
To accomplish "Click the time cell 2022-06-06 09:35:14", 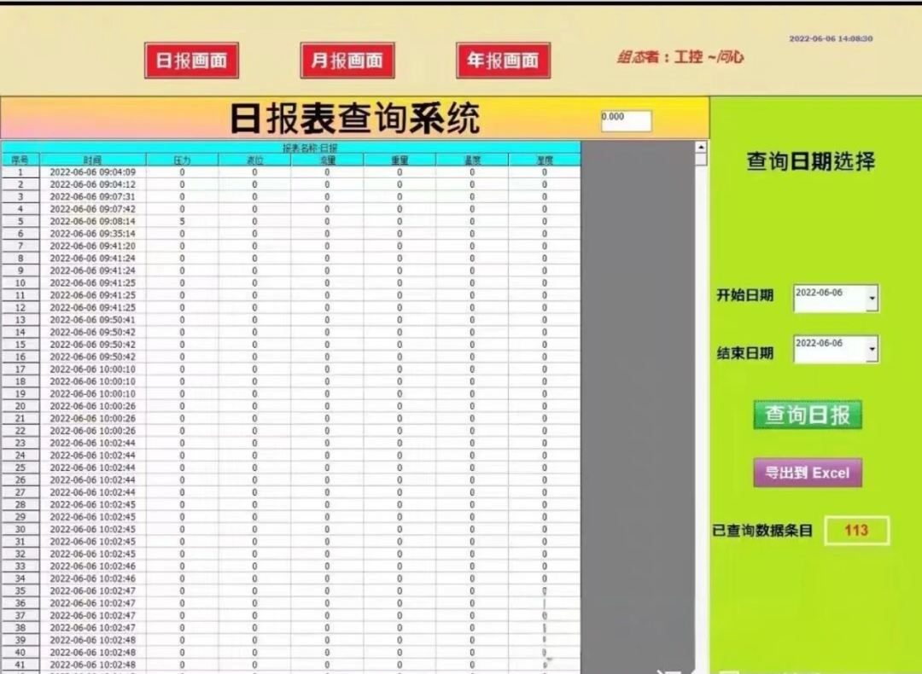I will pos(93,234).
